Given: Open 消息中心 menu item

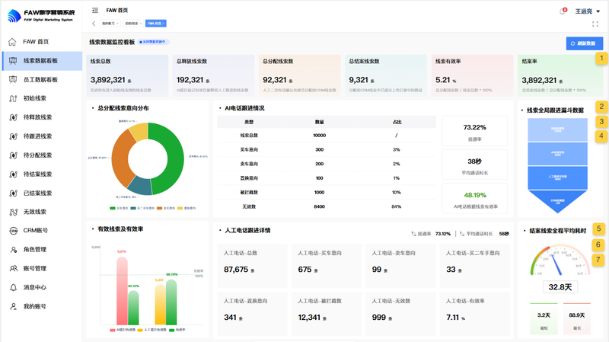Looking at the screenshot, I should coord(42,288).
